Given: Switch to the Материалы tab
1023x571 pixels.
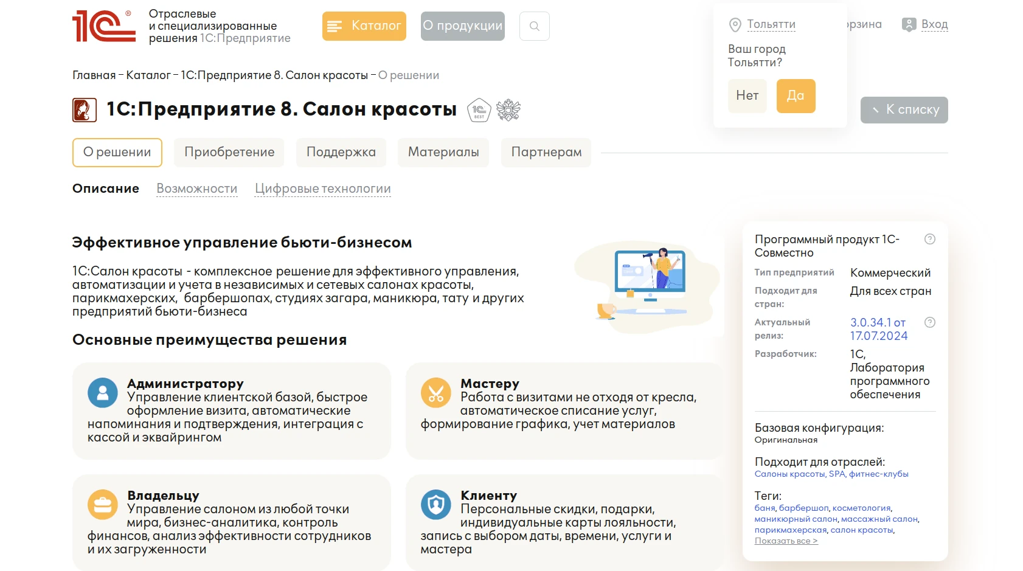Looking at the screenshot, I should pos(443,152).
